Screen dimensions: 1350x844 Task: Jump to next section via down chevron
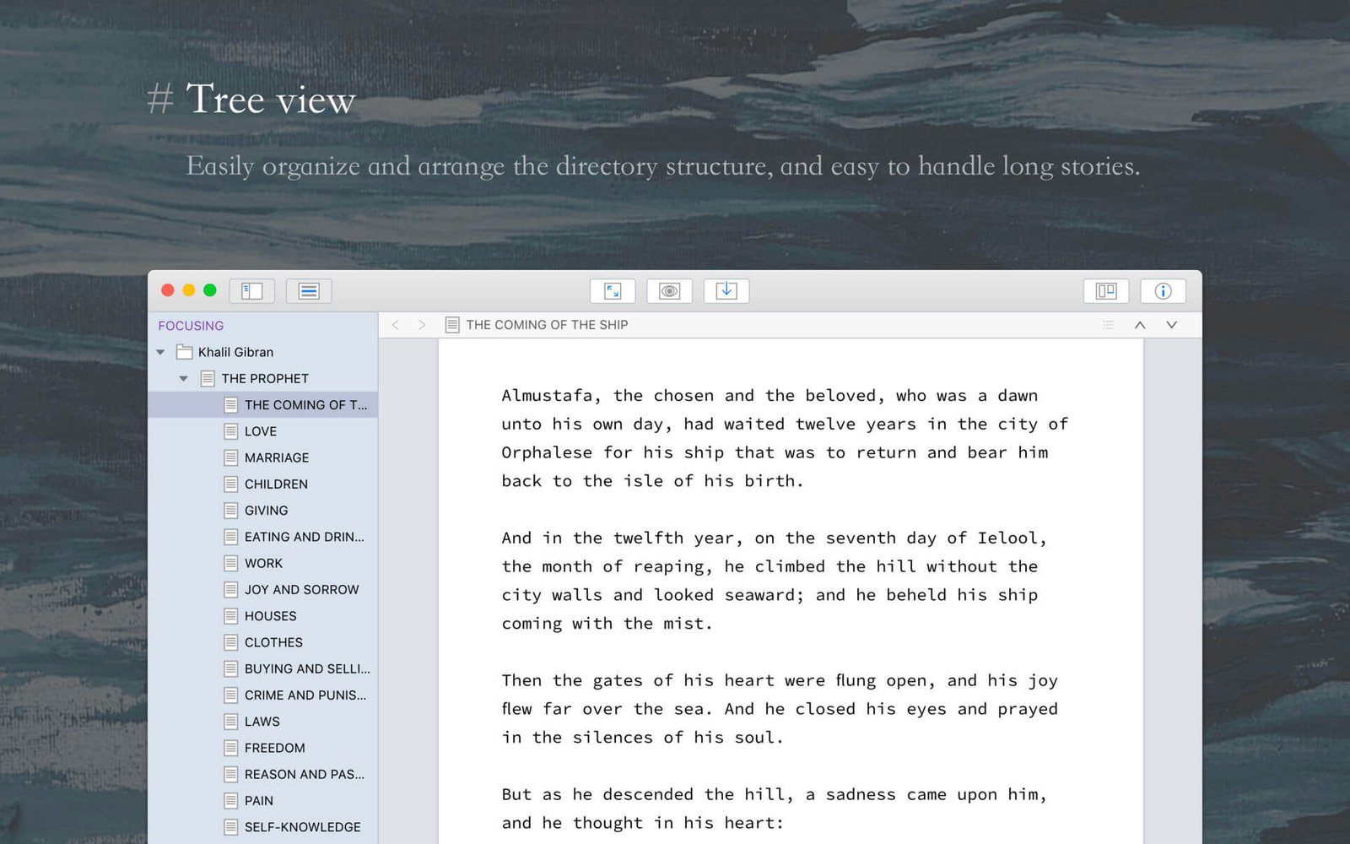[1170, 324]
